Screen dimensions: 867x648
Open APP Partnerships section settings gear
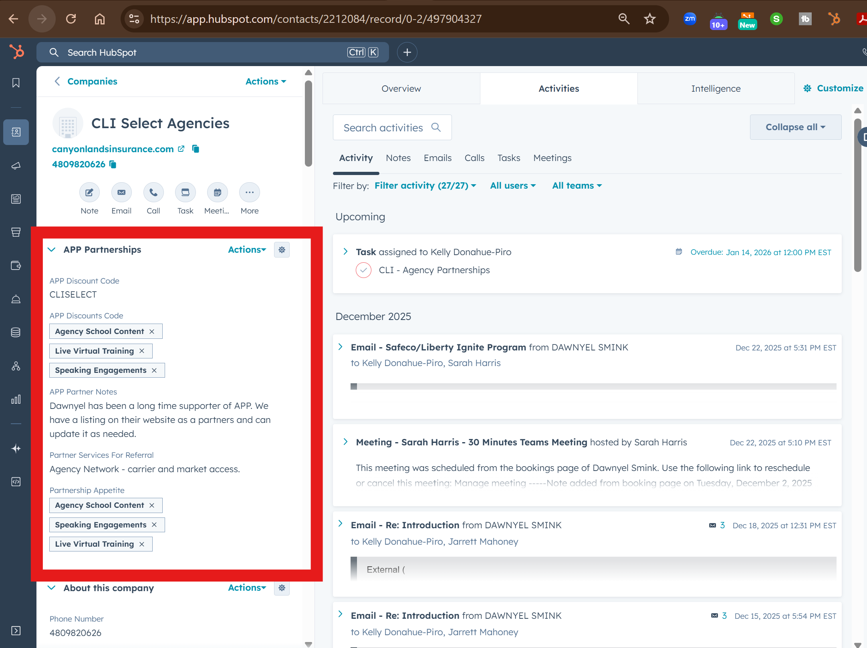point(282,250)
